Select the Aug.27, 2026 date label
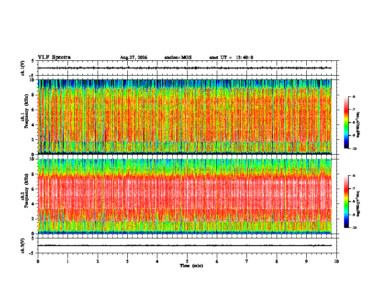The image size is (379, 293). [134, 57]
